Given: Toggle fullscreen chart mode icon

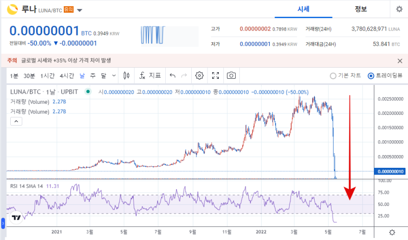Looking at the screenshot, I should (x=215, y=75).
